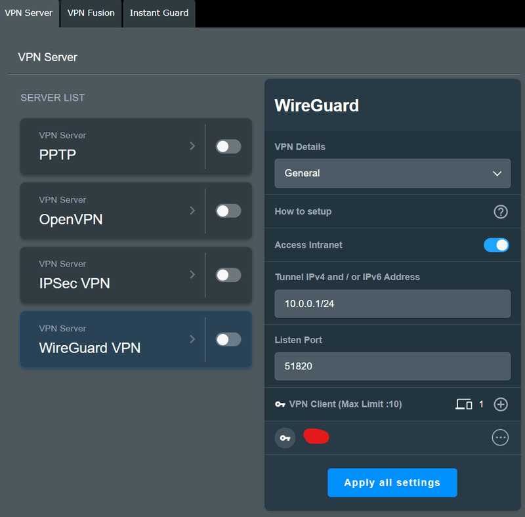Open the client options ellipsis menu
Viewport: 525px width, 517px height.
tap(500, 438)
